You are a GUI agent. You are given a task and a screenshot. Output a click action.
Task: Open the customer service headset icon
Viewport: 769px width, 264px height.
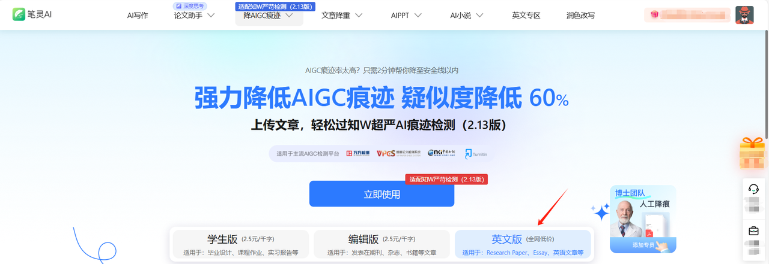753,189
